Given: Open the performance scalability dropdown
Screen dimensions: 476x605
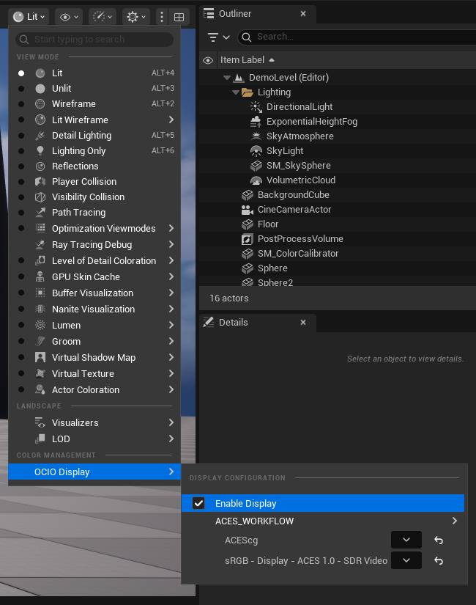Looking at the screenshot, I should click(x=103, y=17).
